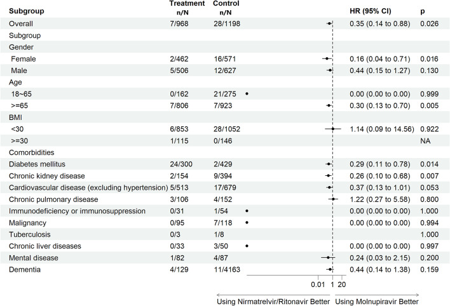Click the 'Chronic liver diseases' row label

coord(45,246)
